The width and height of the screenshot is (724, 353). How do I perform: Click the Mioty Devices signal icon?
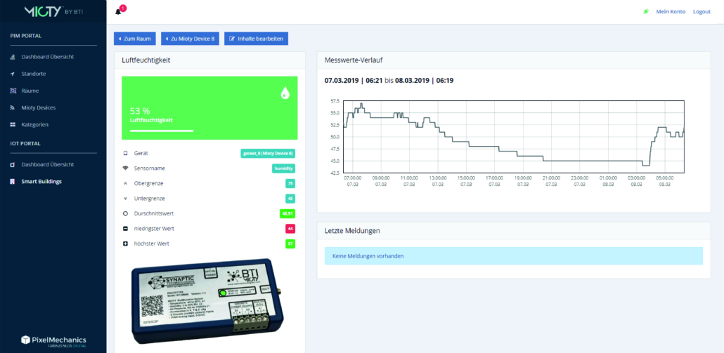(12, 107)
